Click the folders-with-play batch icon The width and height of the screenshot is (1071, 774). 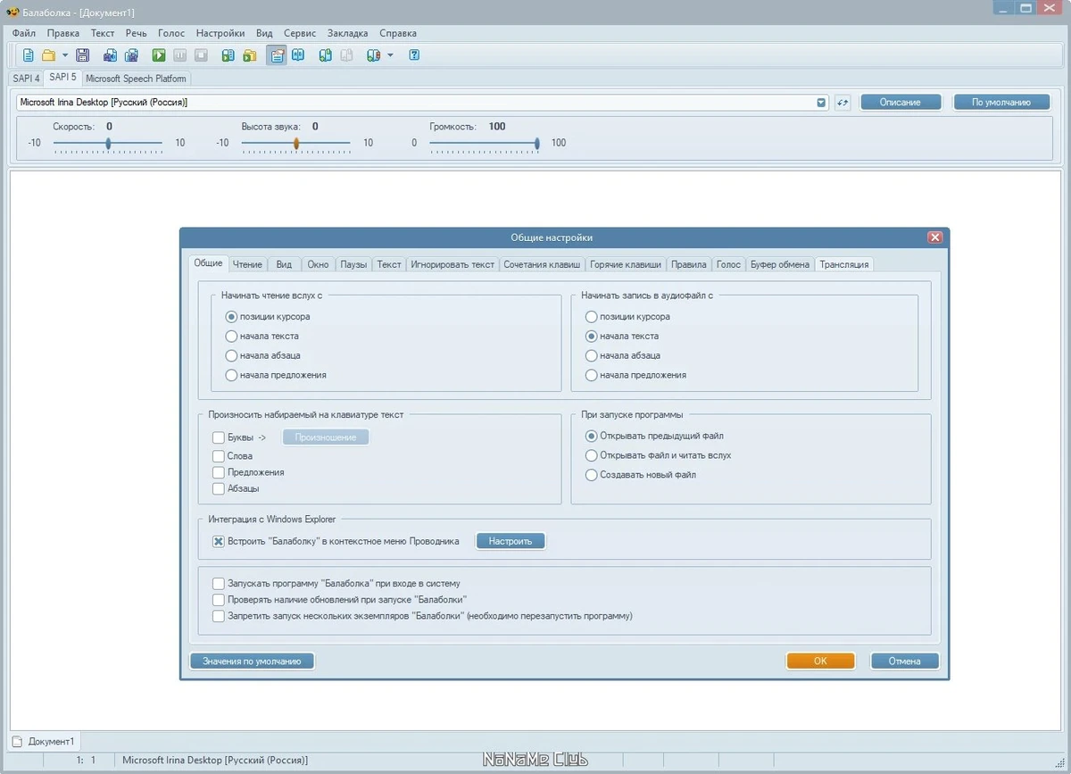tap(250, 55)
